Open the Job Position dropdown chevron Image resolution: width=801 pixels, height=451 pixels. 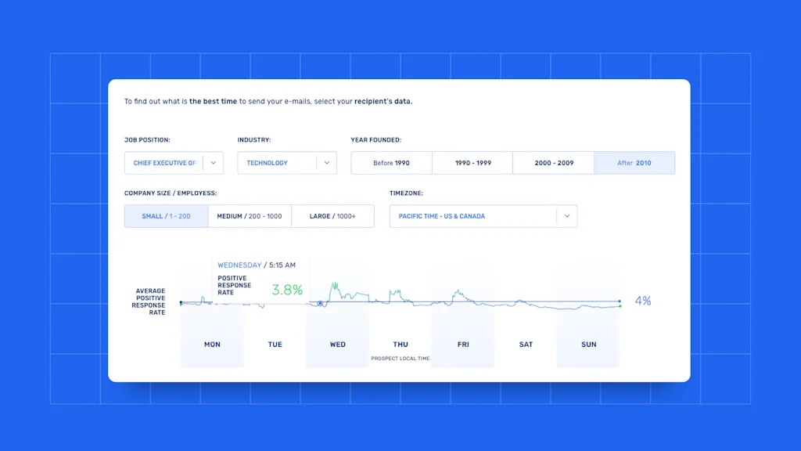point(214,163)
